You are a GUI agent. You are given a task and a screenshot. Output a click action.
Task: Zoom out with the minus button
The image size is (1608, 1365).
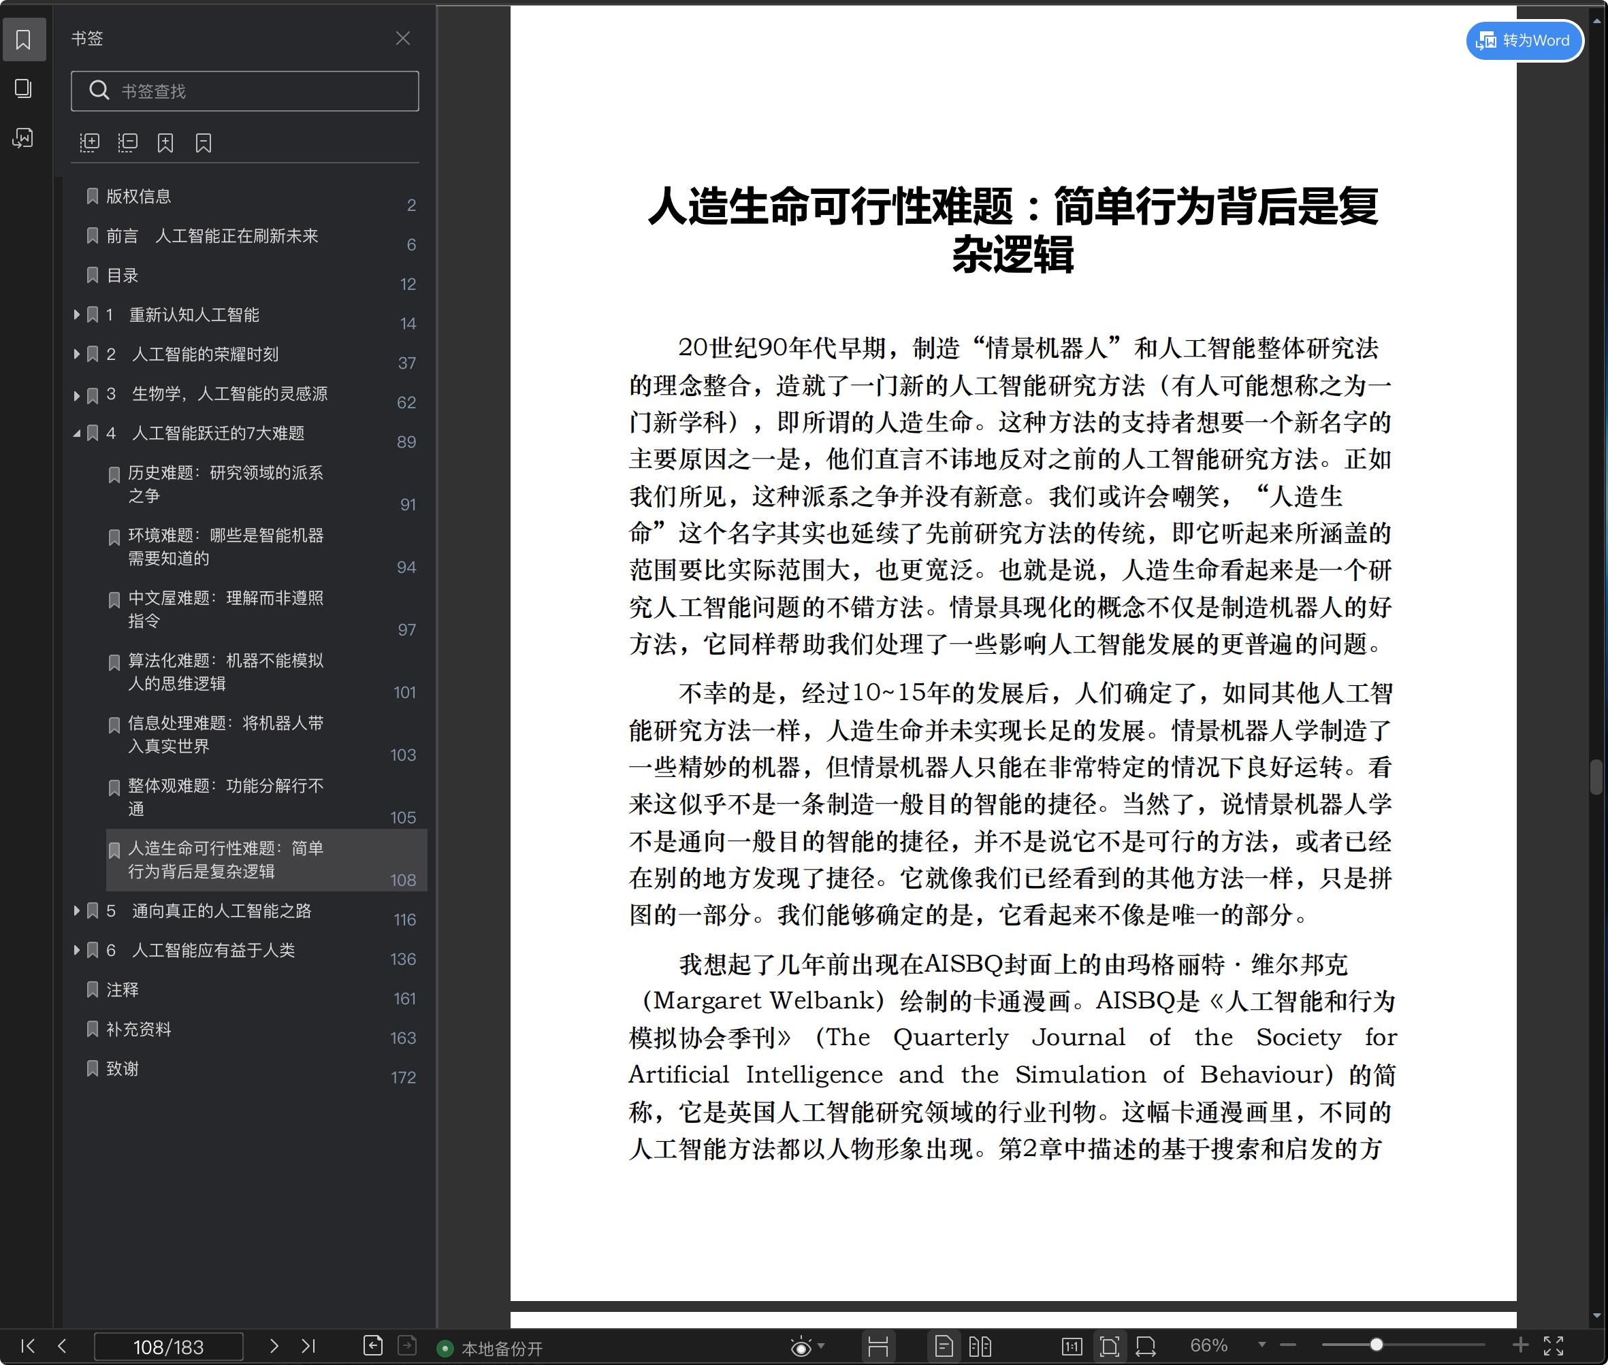(x=1288, y=1346)
